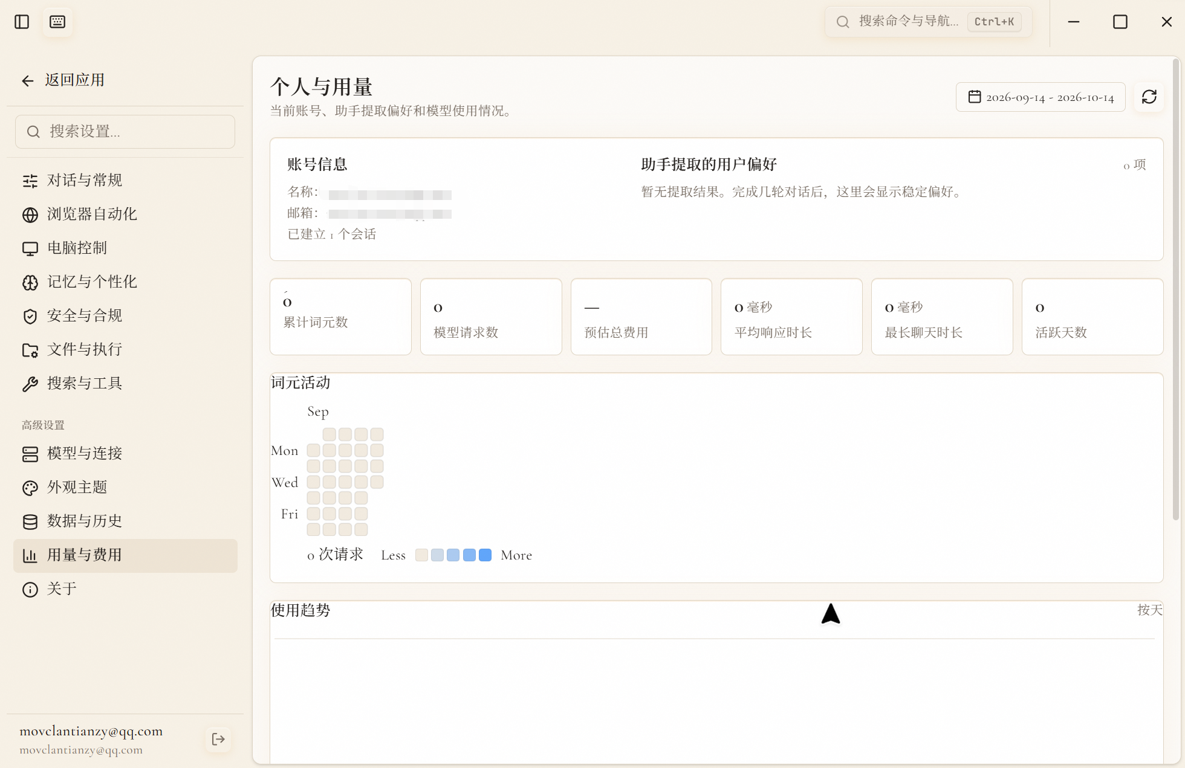The width and height of the screenshot is (1185, 768).
Task: Open the date range picker 2026-09-14 - 2026-10-14
Action: coord(1041,97)
